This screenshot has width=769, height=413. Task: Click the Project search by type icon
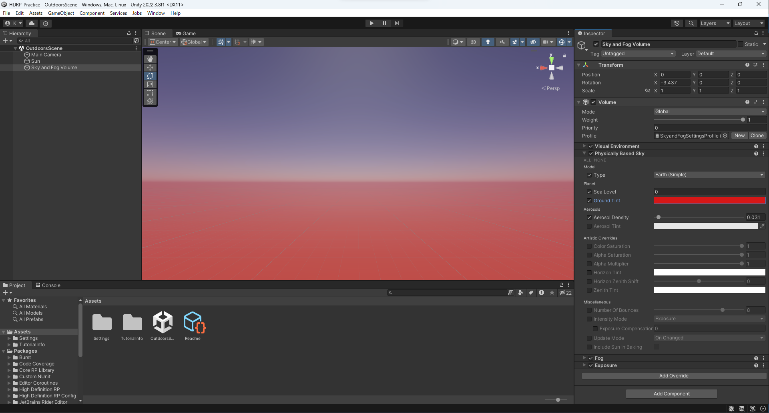[520, 293]
